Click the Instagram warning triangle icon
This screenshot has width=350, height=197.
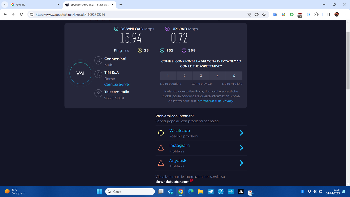pyautogui.click(x=161, y=148)
